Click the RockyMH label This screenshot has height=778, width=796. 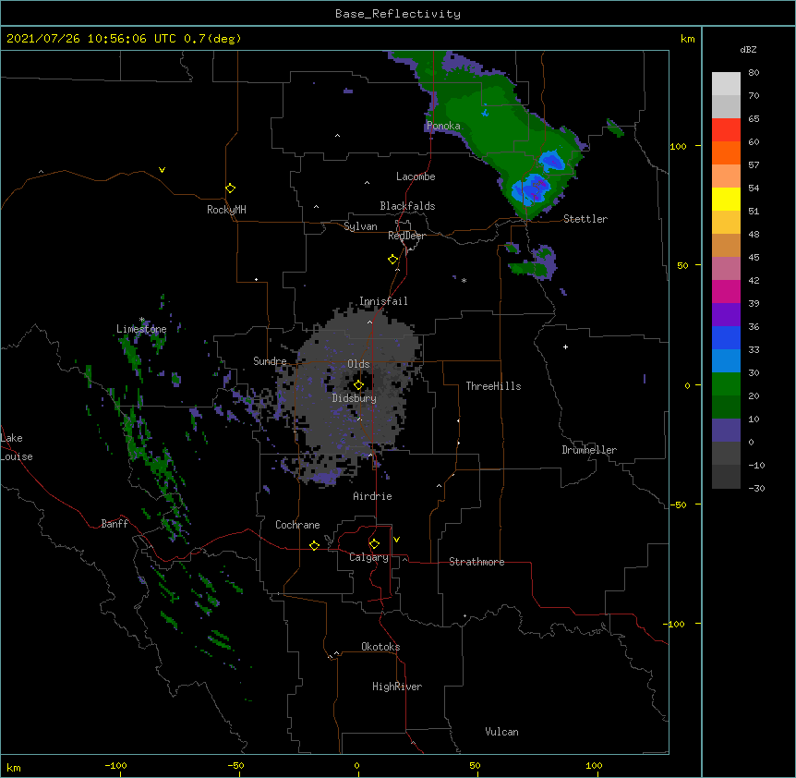click(226, 210)
